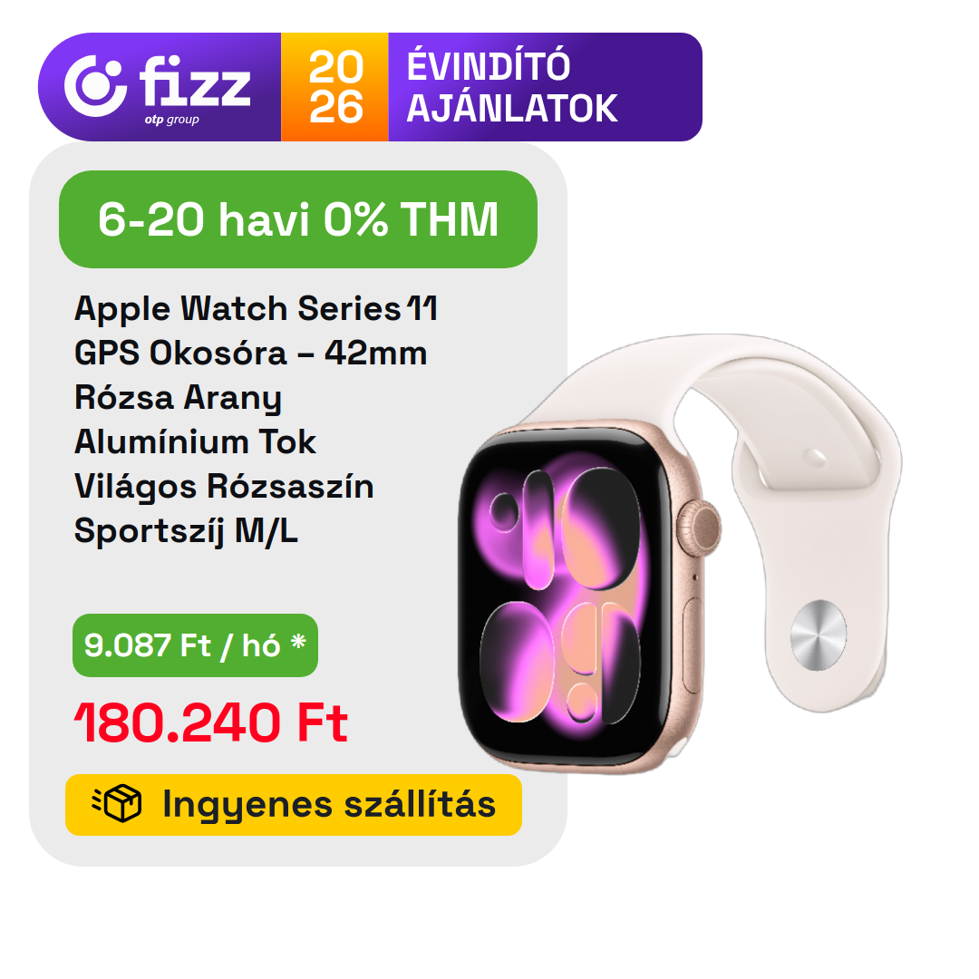Click the fizz otp group wordmark

pyautogui.click(x=195, y=89)
